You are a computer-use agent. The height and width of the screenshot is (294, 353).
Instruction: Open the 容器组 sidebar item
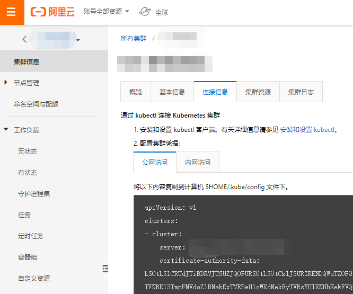coord(28,257)
